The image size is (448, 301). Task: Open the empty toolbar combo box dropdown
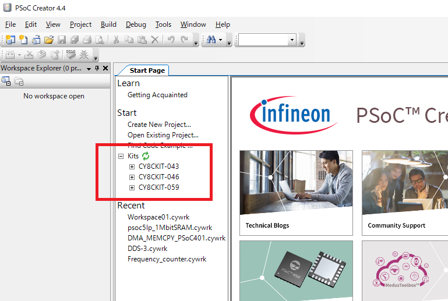292,40
